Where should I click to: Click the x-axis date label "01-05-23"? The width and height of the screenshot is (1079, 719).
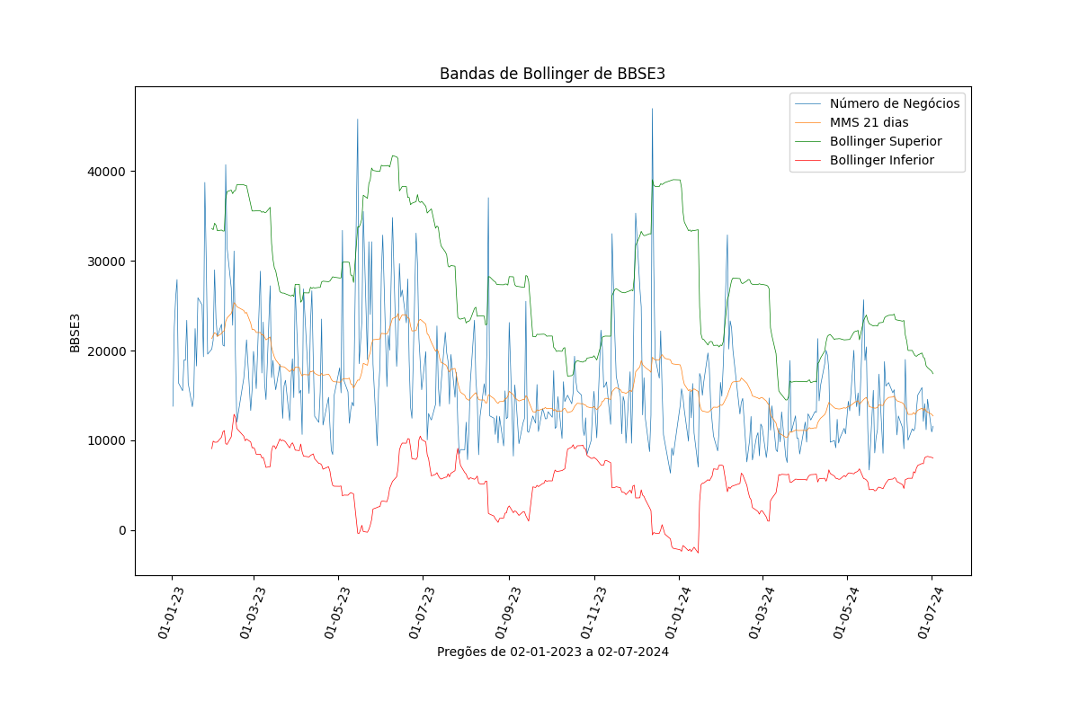point(338,612)
